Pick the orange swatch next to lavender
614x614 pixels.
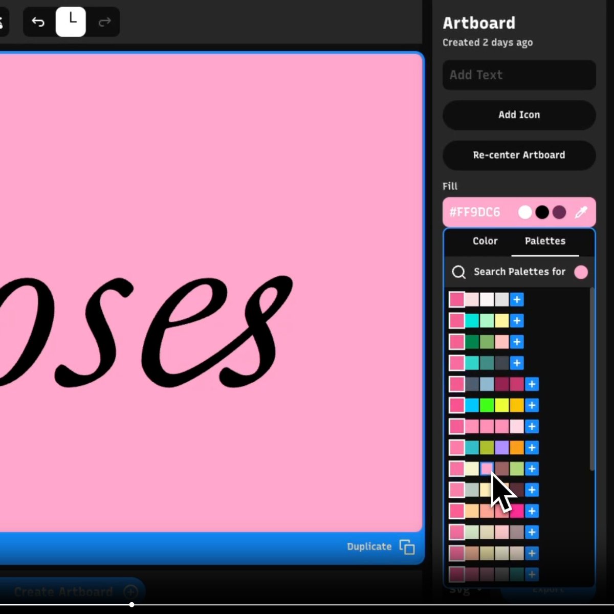click(x=517, y=448)
